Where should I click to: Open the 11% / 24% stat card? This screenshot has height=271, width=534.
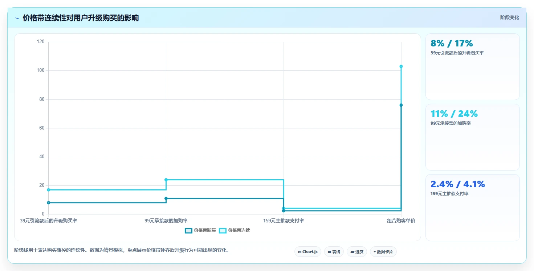(473, 137)
